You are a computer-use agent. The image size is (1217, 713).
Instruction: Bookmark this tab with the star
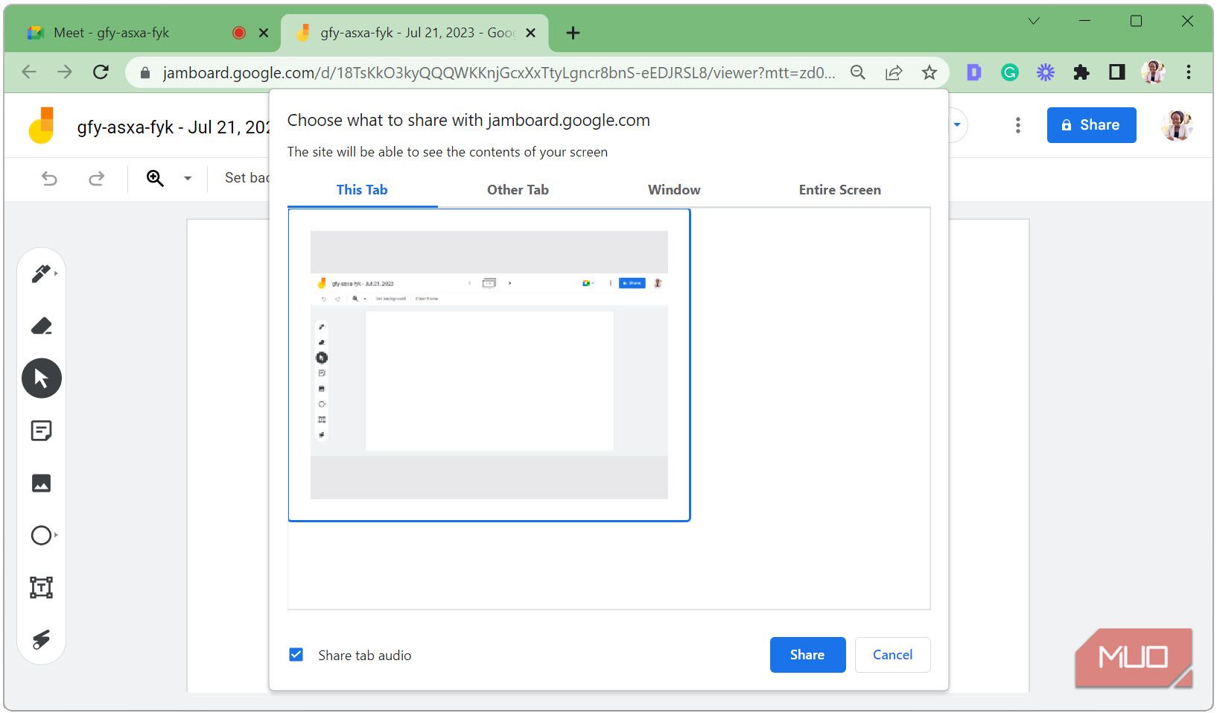click(x=929, y=72)
